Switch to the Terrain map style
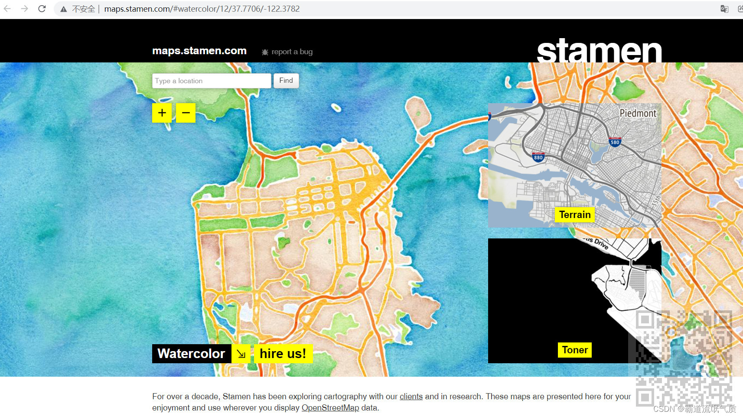The image size is (743, 417). pos(574,215)
